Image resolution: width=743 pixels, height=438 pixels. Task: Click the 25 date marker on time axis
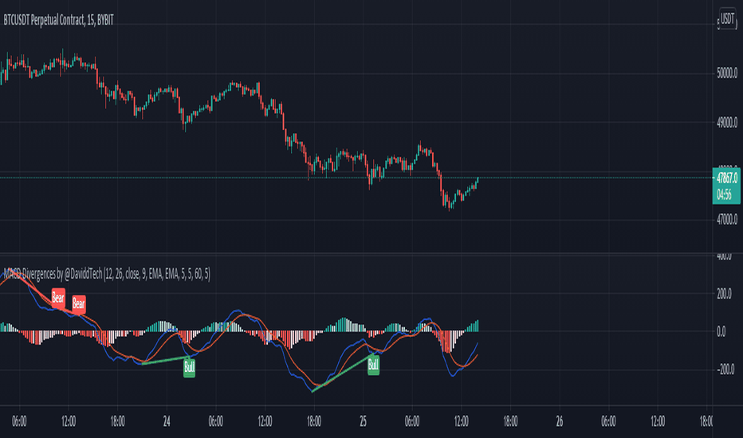tap(363, 421)
